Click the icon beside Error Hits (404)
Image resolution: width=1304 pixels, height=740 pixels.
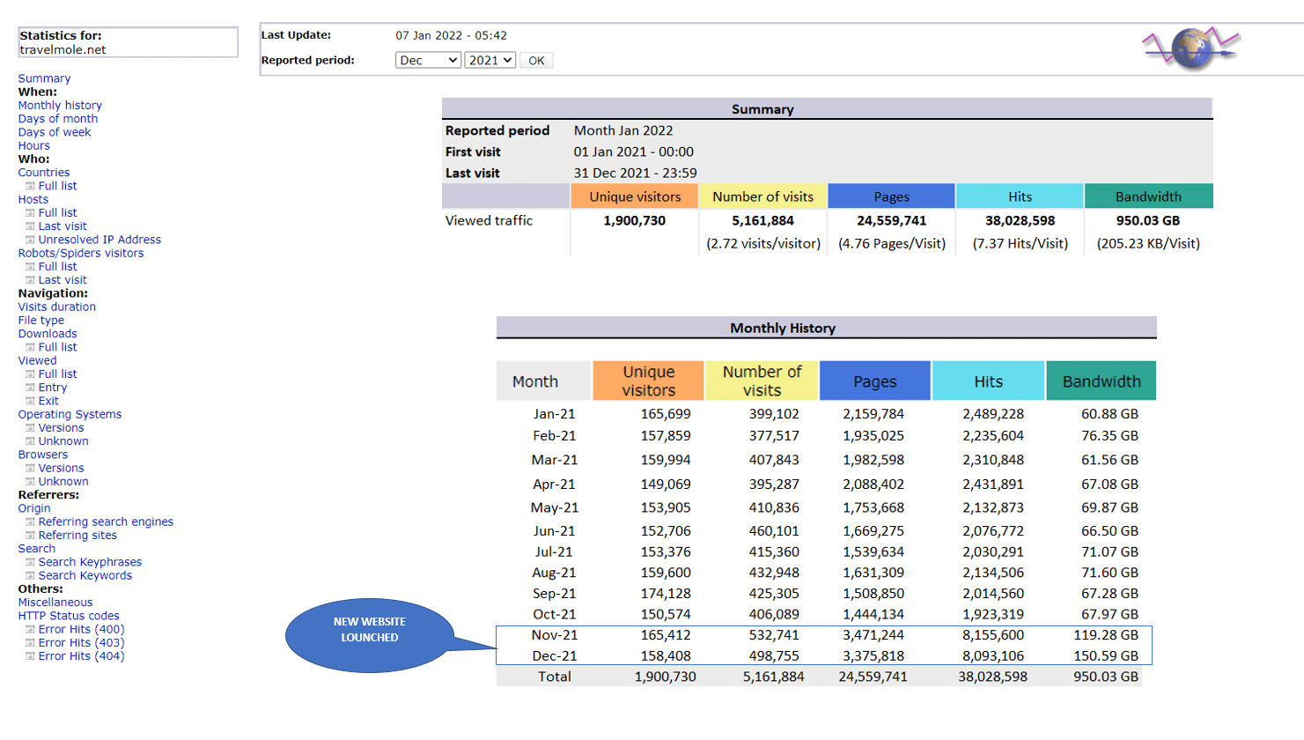30,657
